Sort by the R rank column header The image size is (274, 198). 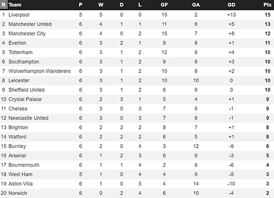tap(4, 5)
